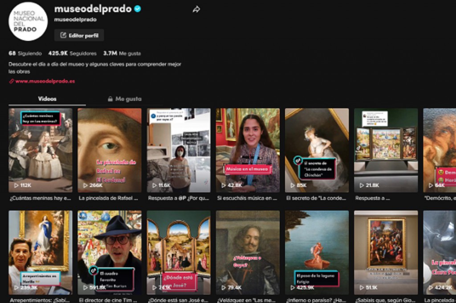Click the play icon beside the 11.6K count
456x303 pixels.
[155, 185]
